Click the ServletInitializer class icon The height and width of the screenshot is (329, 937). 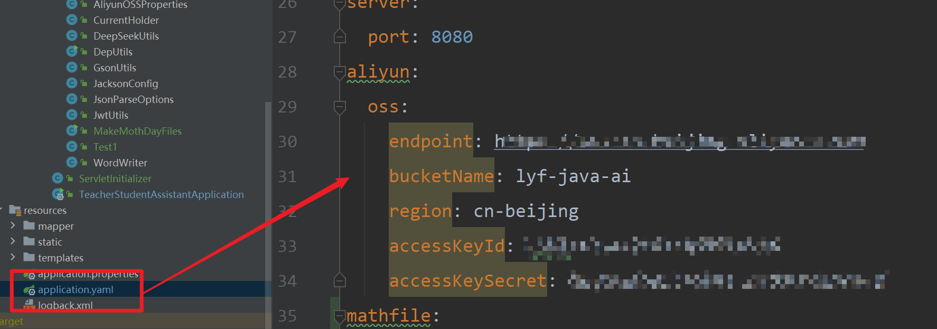(x=58, y=178)
